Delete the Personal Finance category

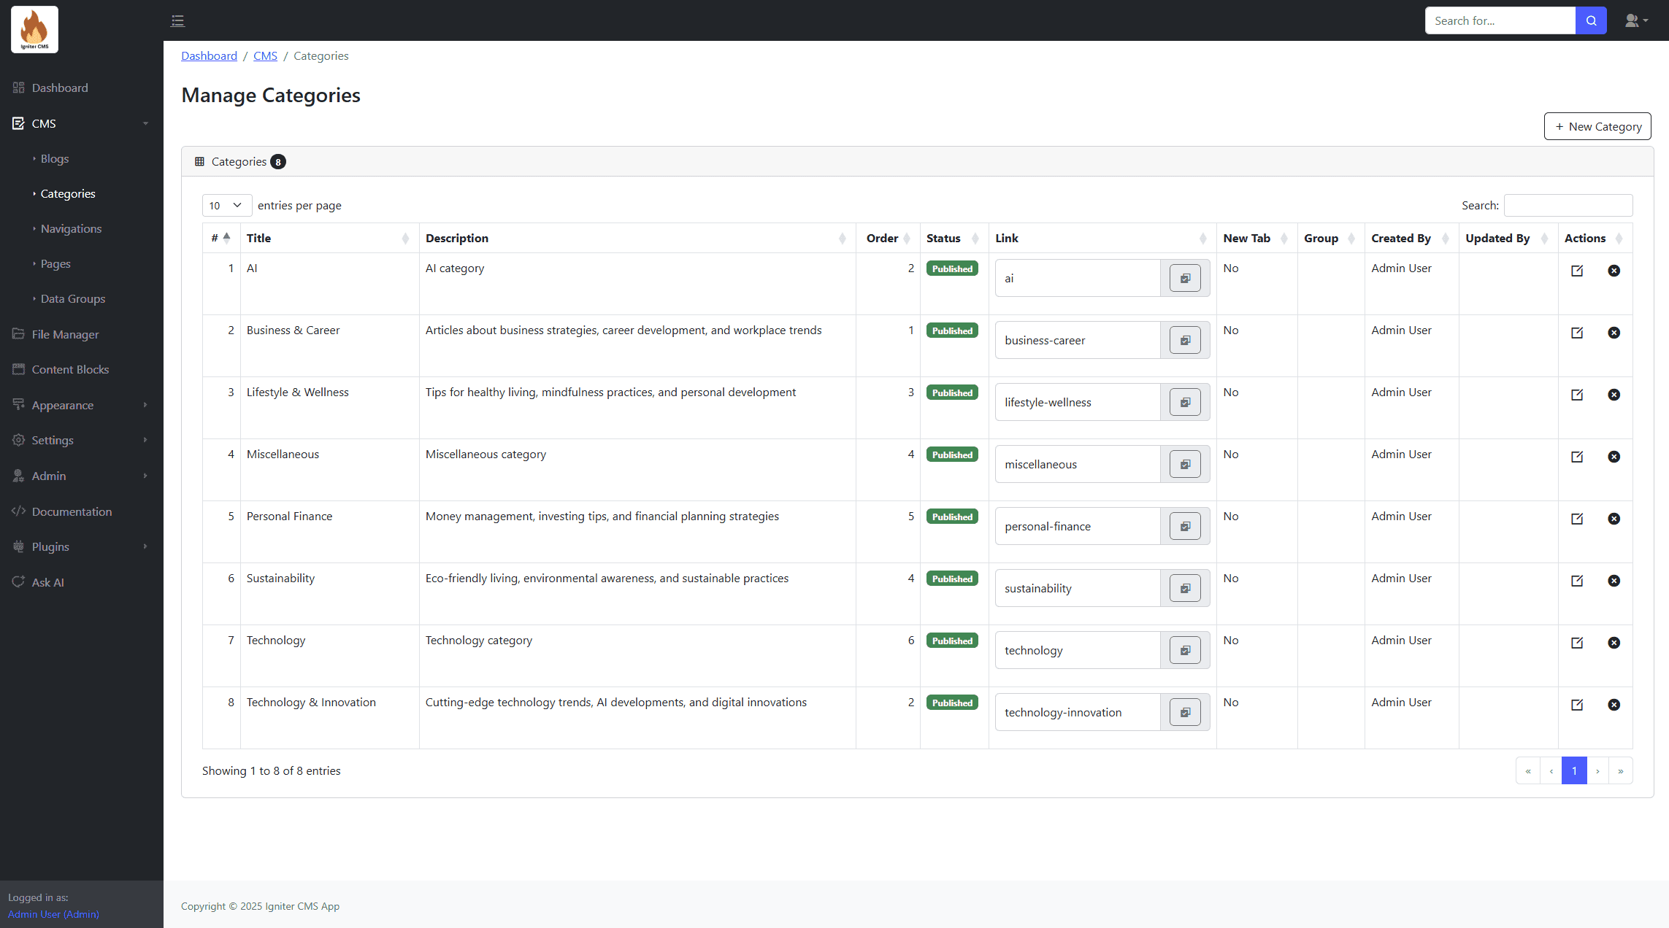point(1614,519)
